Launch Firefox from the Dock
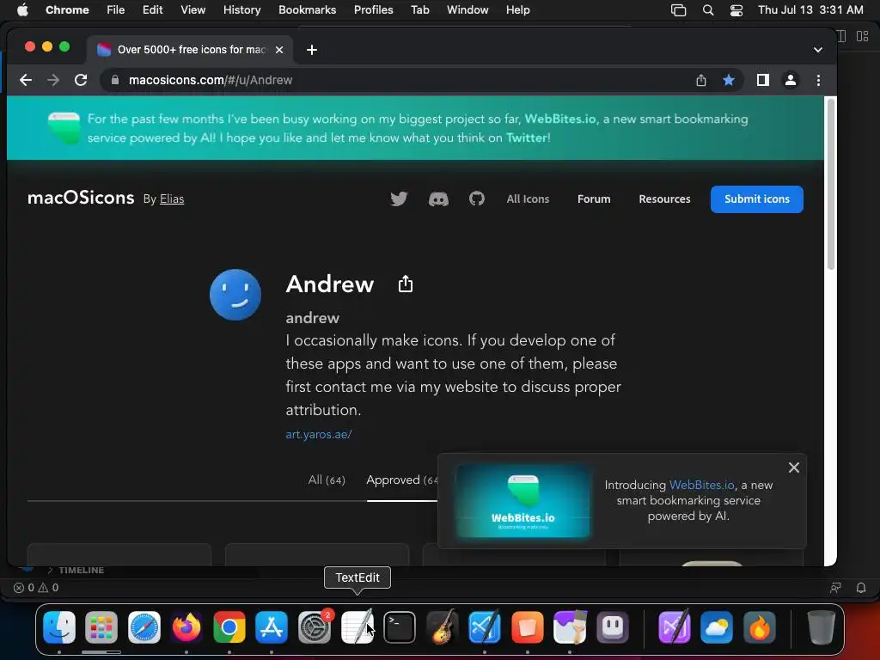The image size is (880, 660). pyautogui.click(x=186, y=627)
